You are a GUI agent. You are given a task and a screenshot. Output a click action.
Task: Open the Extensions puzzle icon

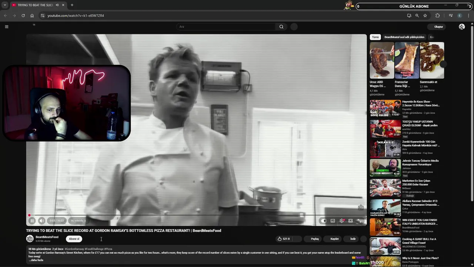438,16
